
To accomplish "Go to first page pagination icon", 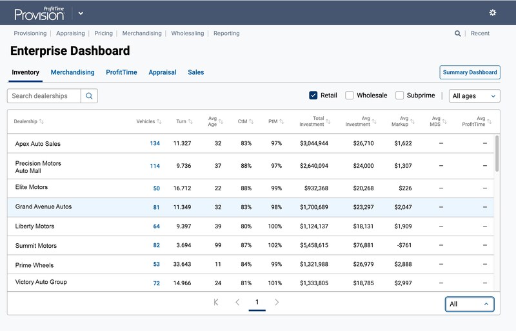I will 216,302.
